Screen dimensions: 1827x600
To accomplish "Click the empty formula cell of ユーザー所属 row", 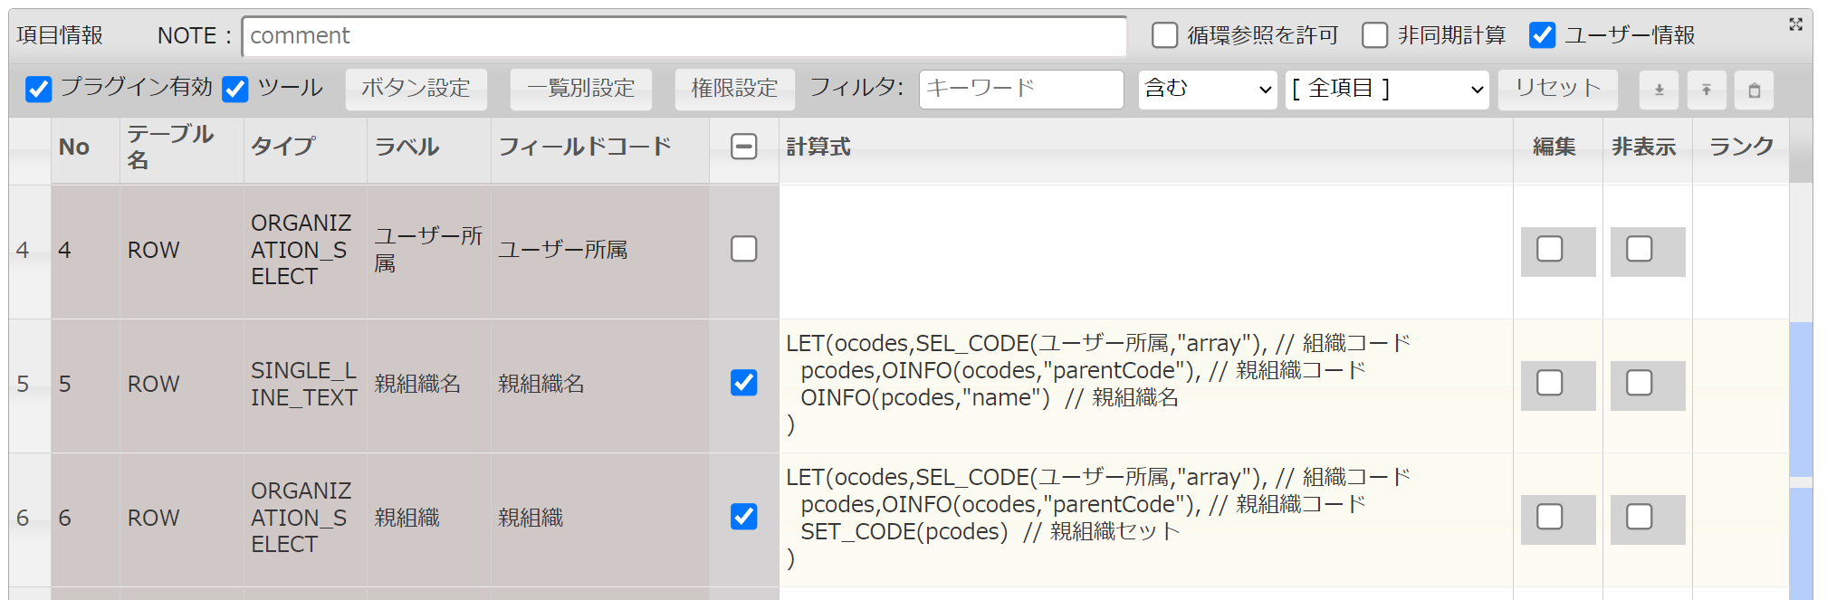I will click(x=1145, y=252).
